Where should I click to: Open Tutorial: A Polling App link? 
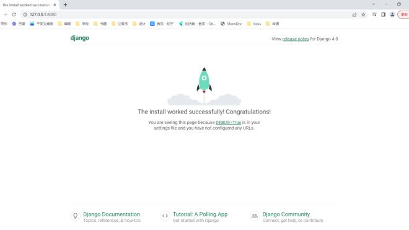click(x=200, y=215)
